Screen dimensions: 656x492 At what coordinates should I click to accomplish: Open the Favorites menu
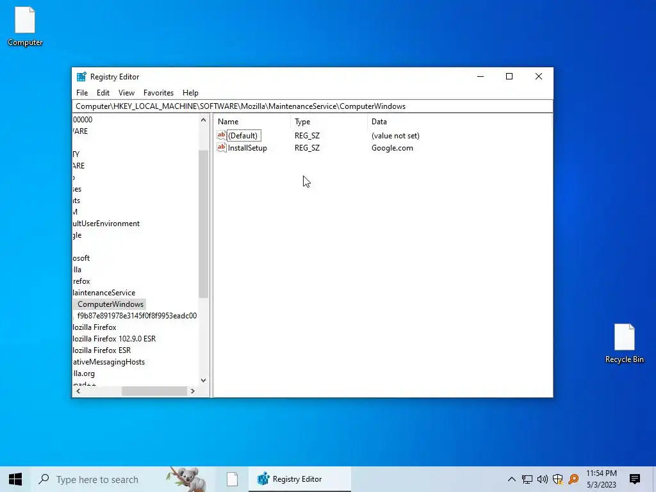point(158,93)
